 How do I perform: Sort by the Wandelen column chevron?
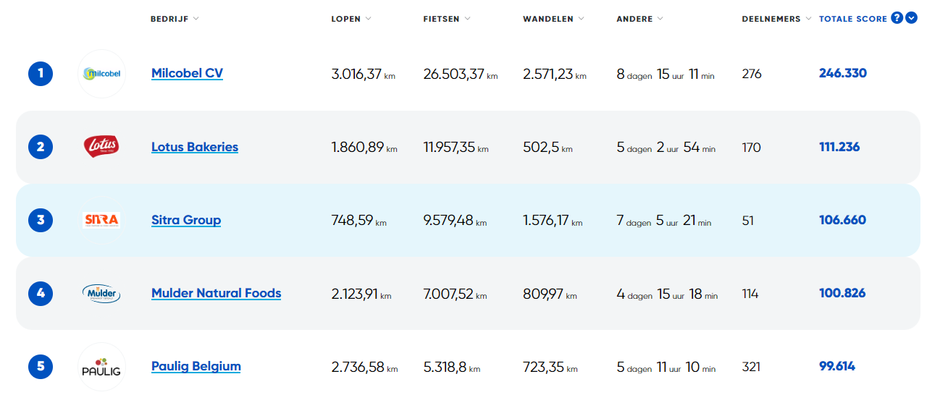click(581, 19)
